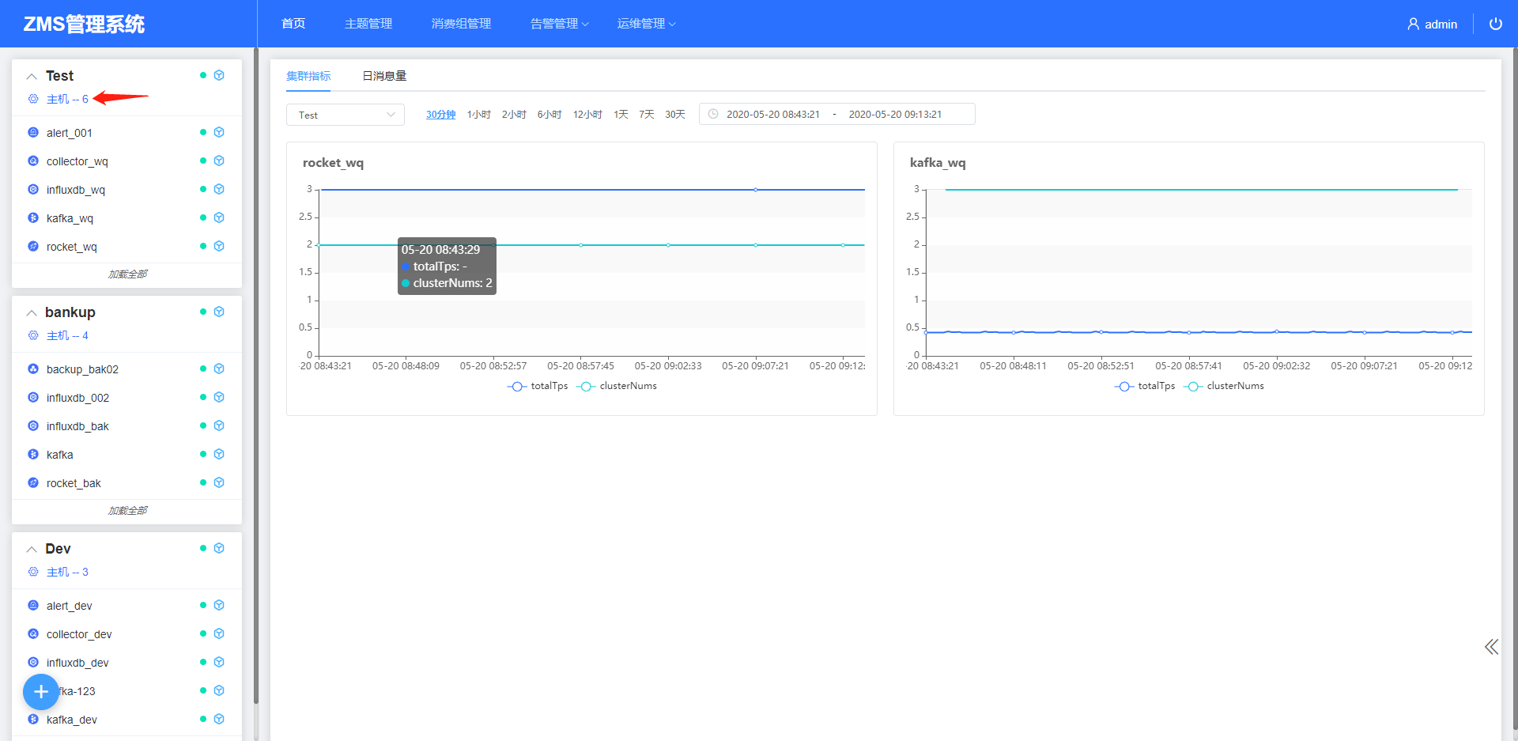Click the cube icon in kafka_wq row
This screenshot has width=1518, height=741.
click(x=220, y=217)
